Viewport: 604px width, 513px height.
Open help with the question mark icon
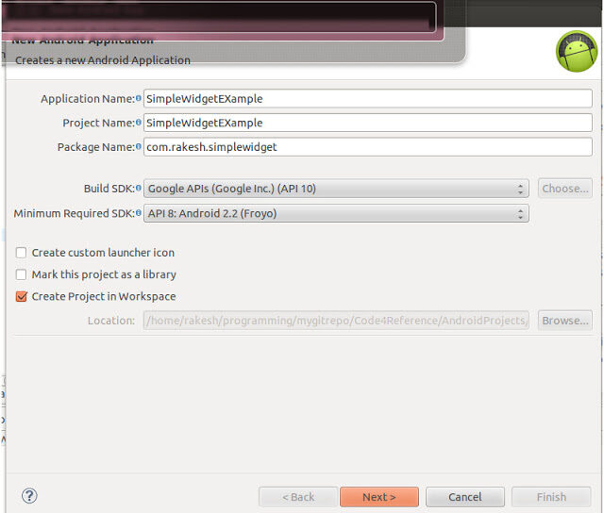tap(29, 496)
